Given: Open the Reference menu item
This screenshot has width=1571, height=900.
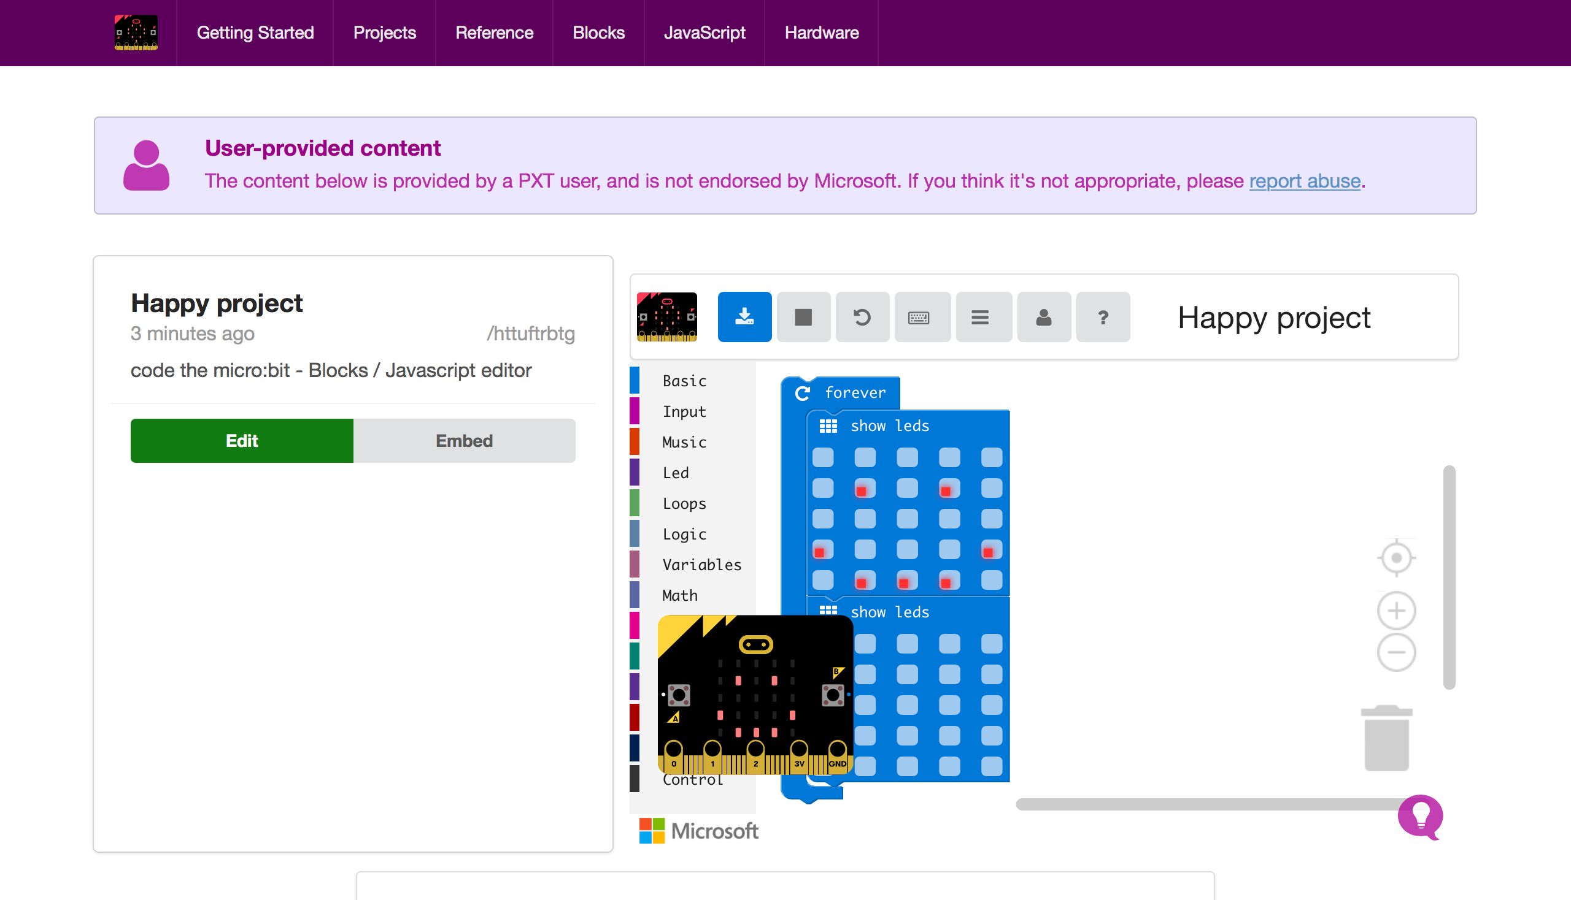Looking at the screenshot, I should pos(494,32).
